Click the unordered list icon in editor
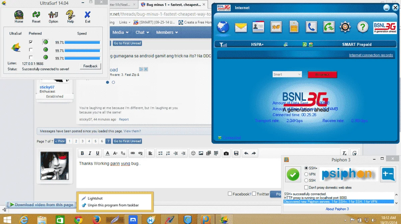401x224 pixels. (160, 153)
